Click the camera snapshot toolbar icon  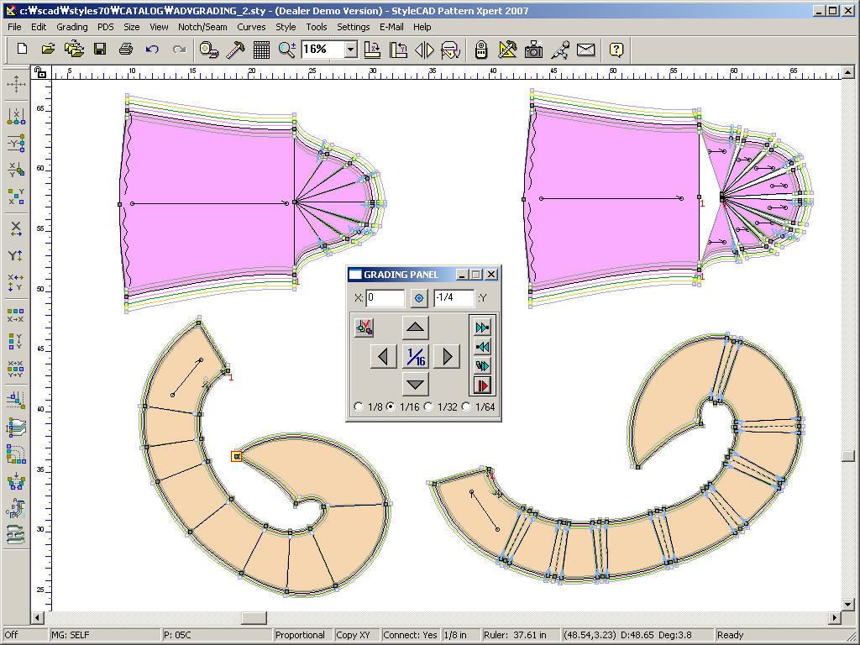pos(533,50)
